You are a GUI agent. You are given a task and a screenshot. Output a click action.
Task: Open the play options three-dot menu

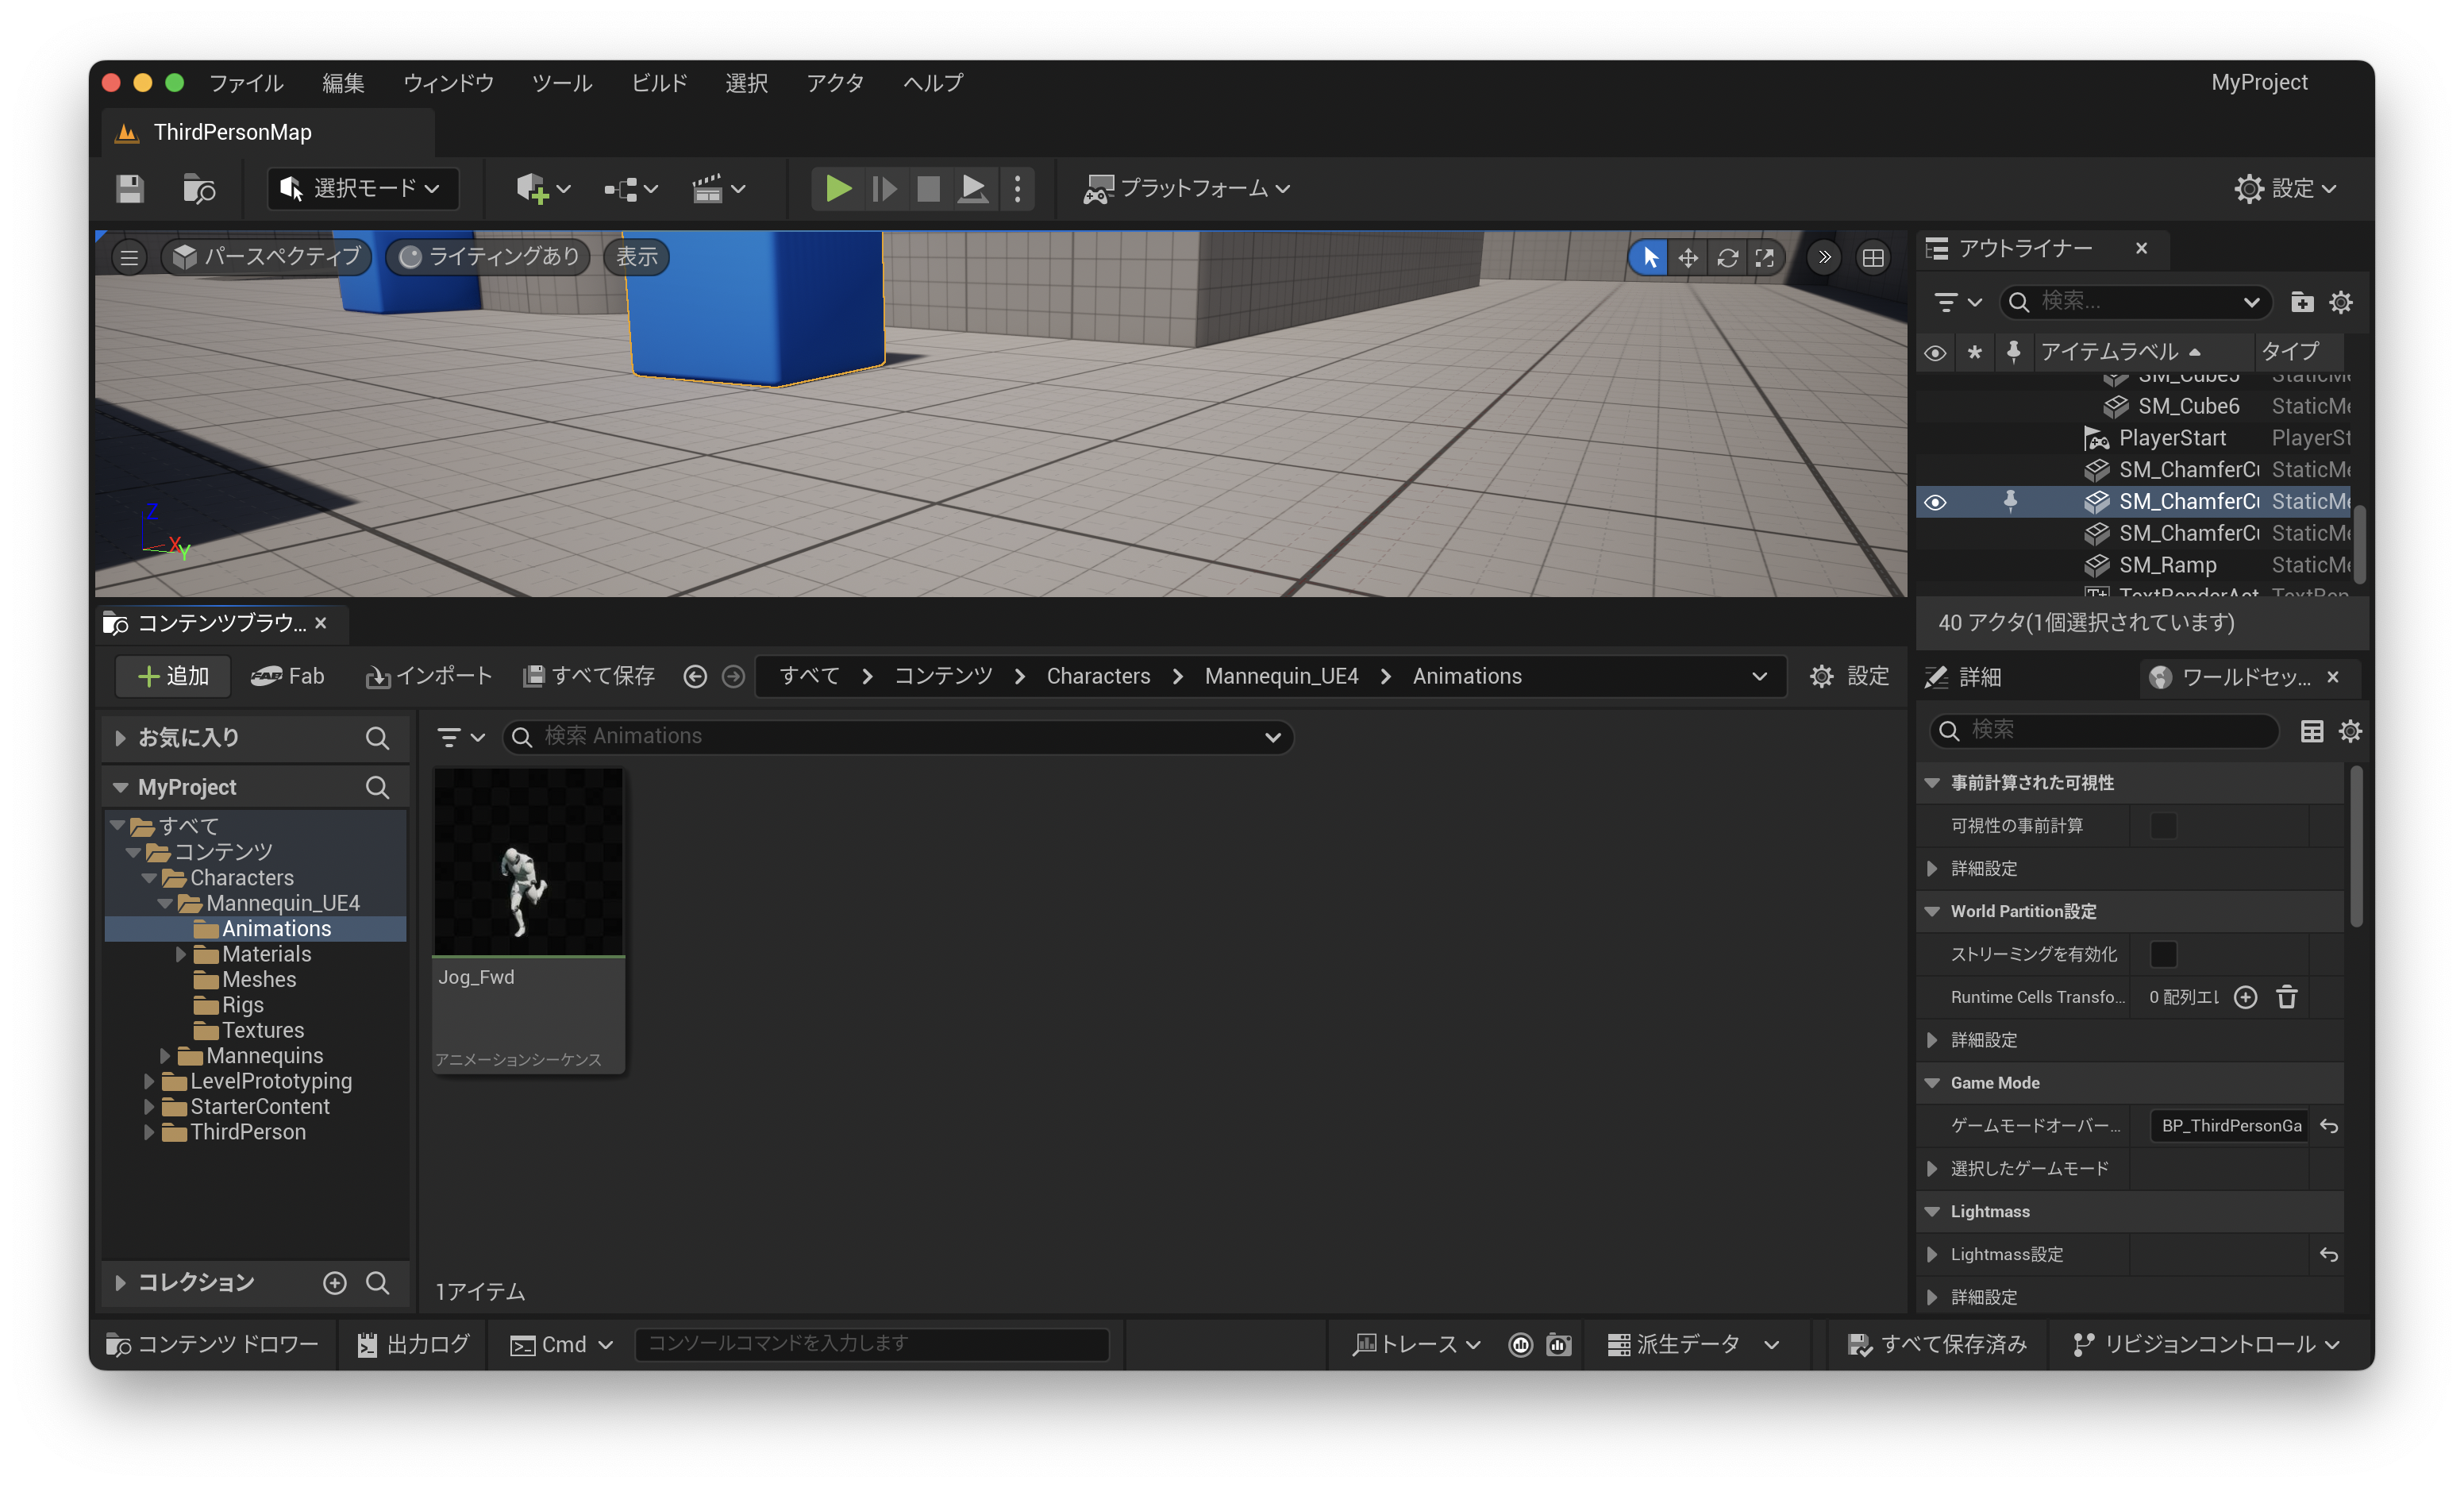1017,188
